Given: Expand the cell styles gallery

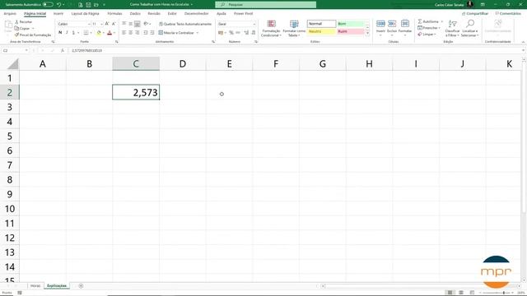Looking at the screenshot, I should click(x=367, y=33).
